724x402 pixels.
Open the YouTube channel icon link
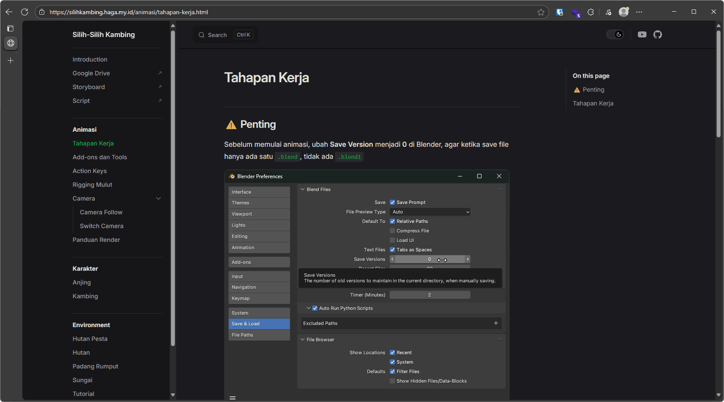(642, 34)
